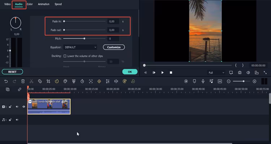
Task: Open the Full preview quality dropdown
Action: (216, 73)
